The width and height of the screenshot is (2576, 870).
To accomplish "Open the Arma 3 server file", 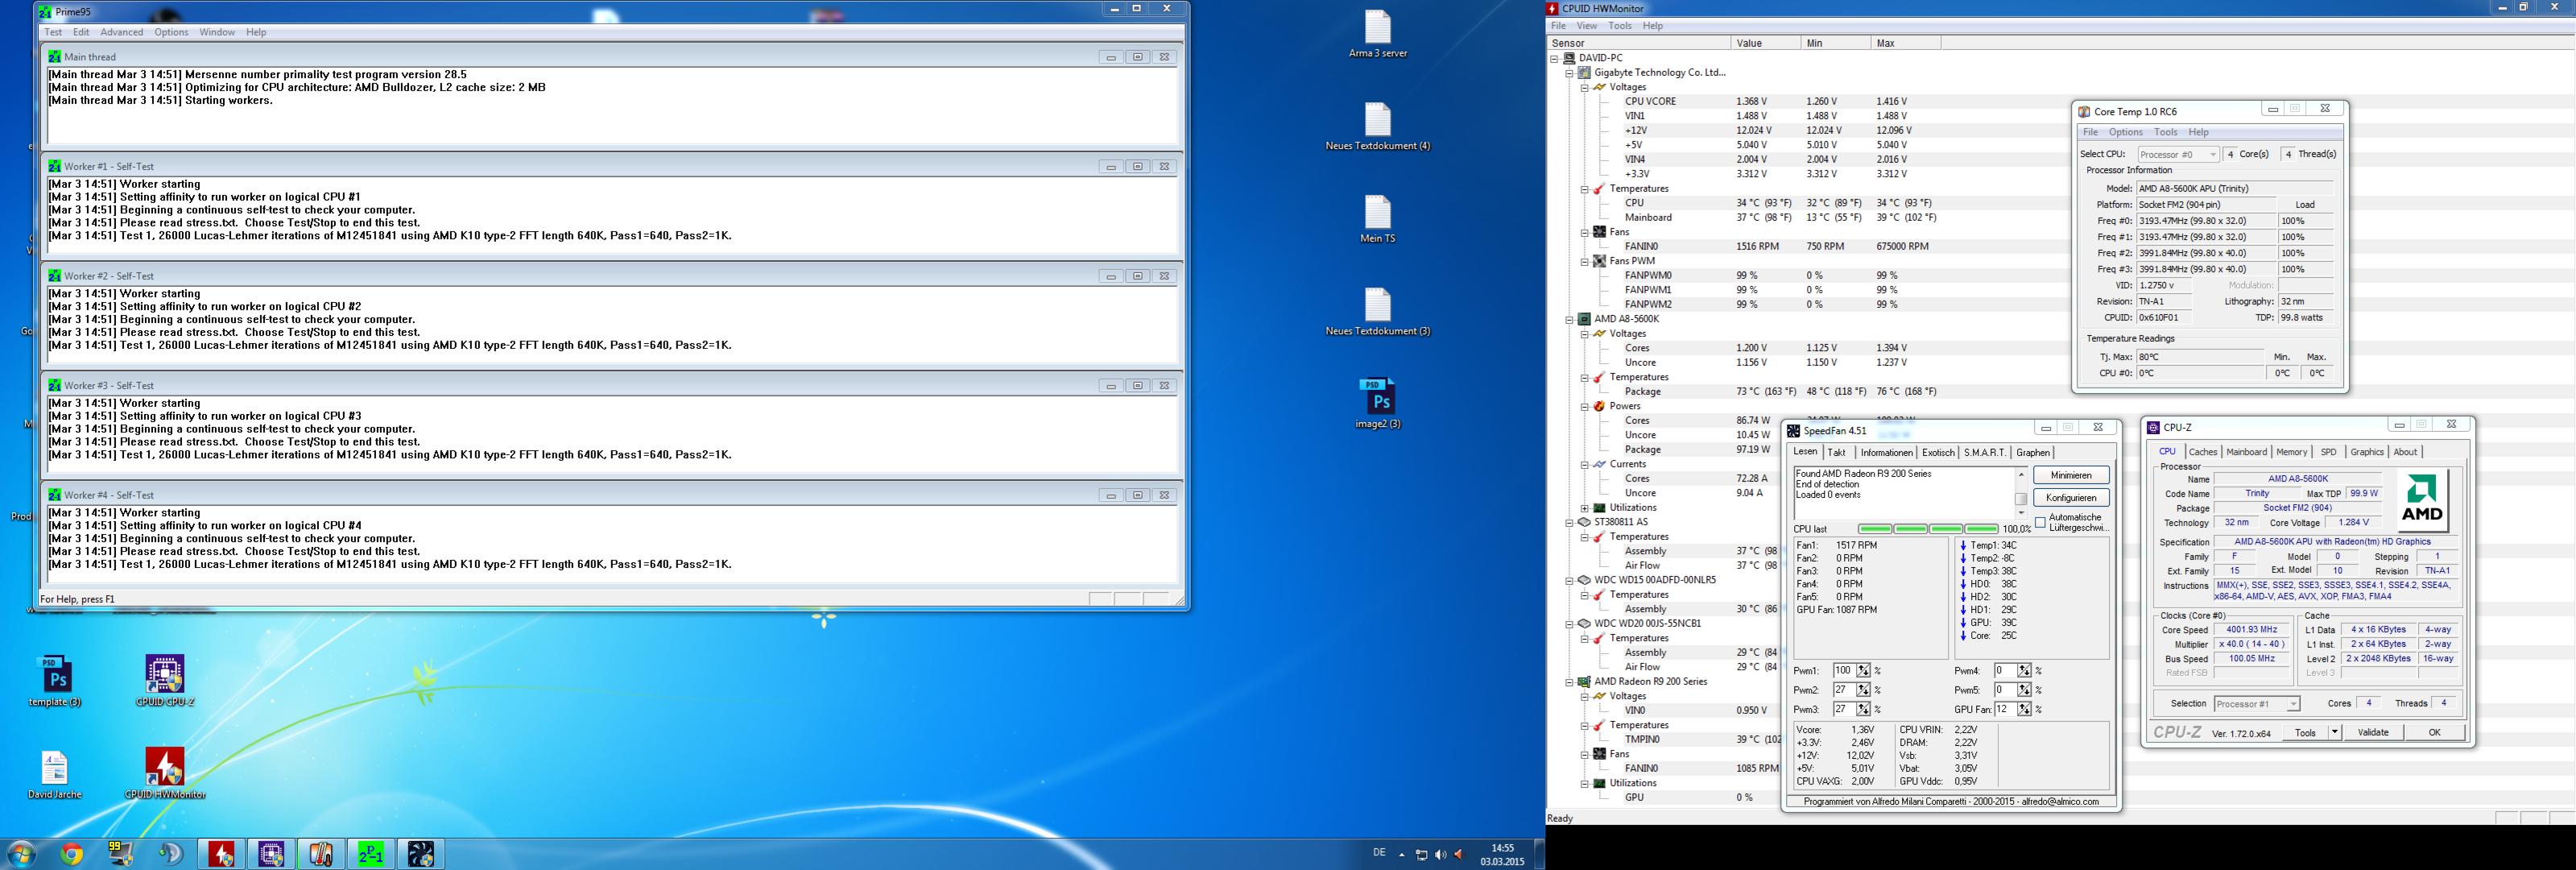I will point(1377,30).
